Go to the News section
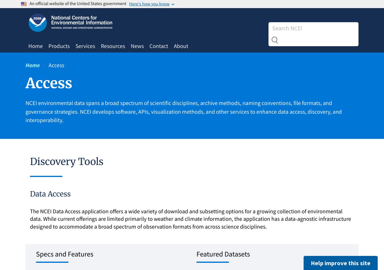The width and height of the screenshot is (384, 270). [137, 46]
